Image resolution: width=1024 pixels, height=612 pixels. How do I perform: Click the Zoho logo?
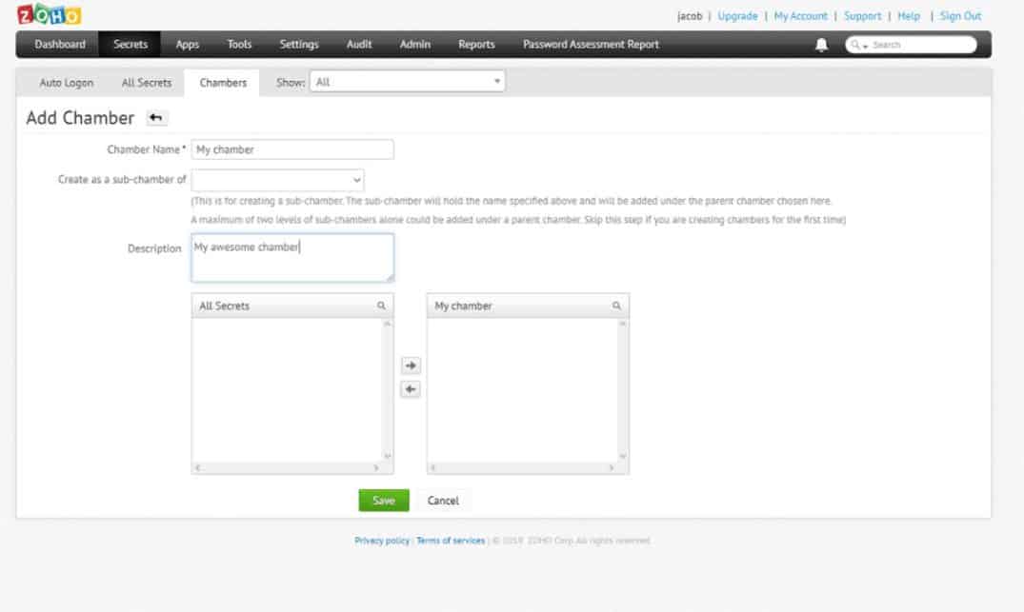pos(49,15)
